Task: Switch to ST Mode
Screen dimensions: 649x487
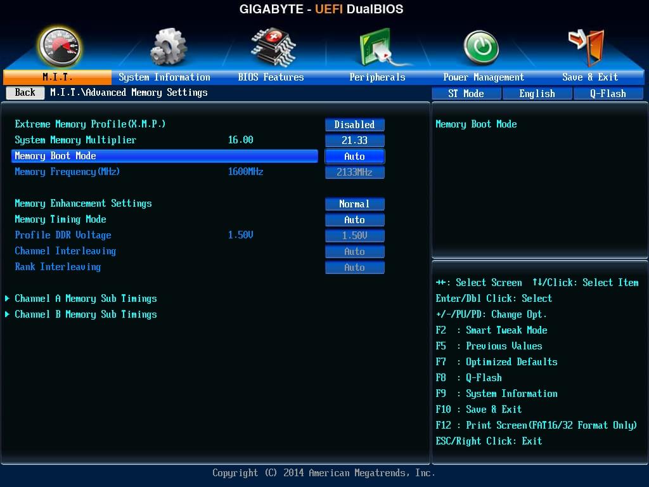Action: coord(466,94)
